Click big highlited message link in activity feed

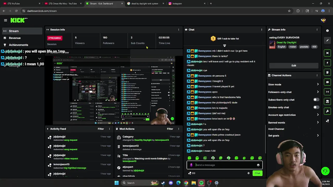tap(75, 168)
